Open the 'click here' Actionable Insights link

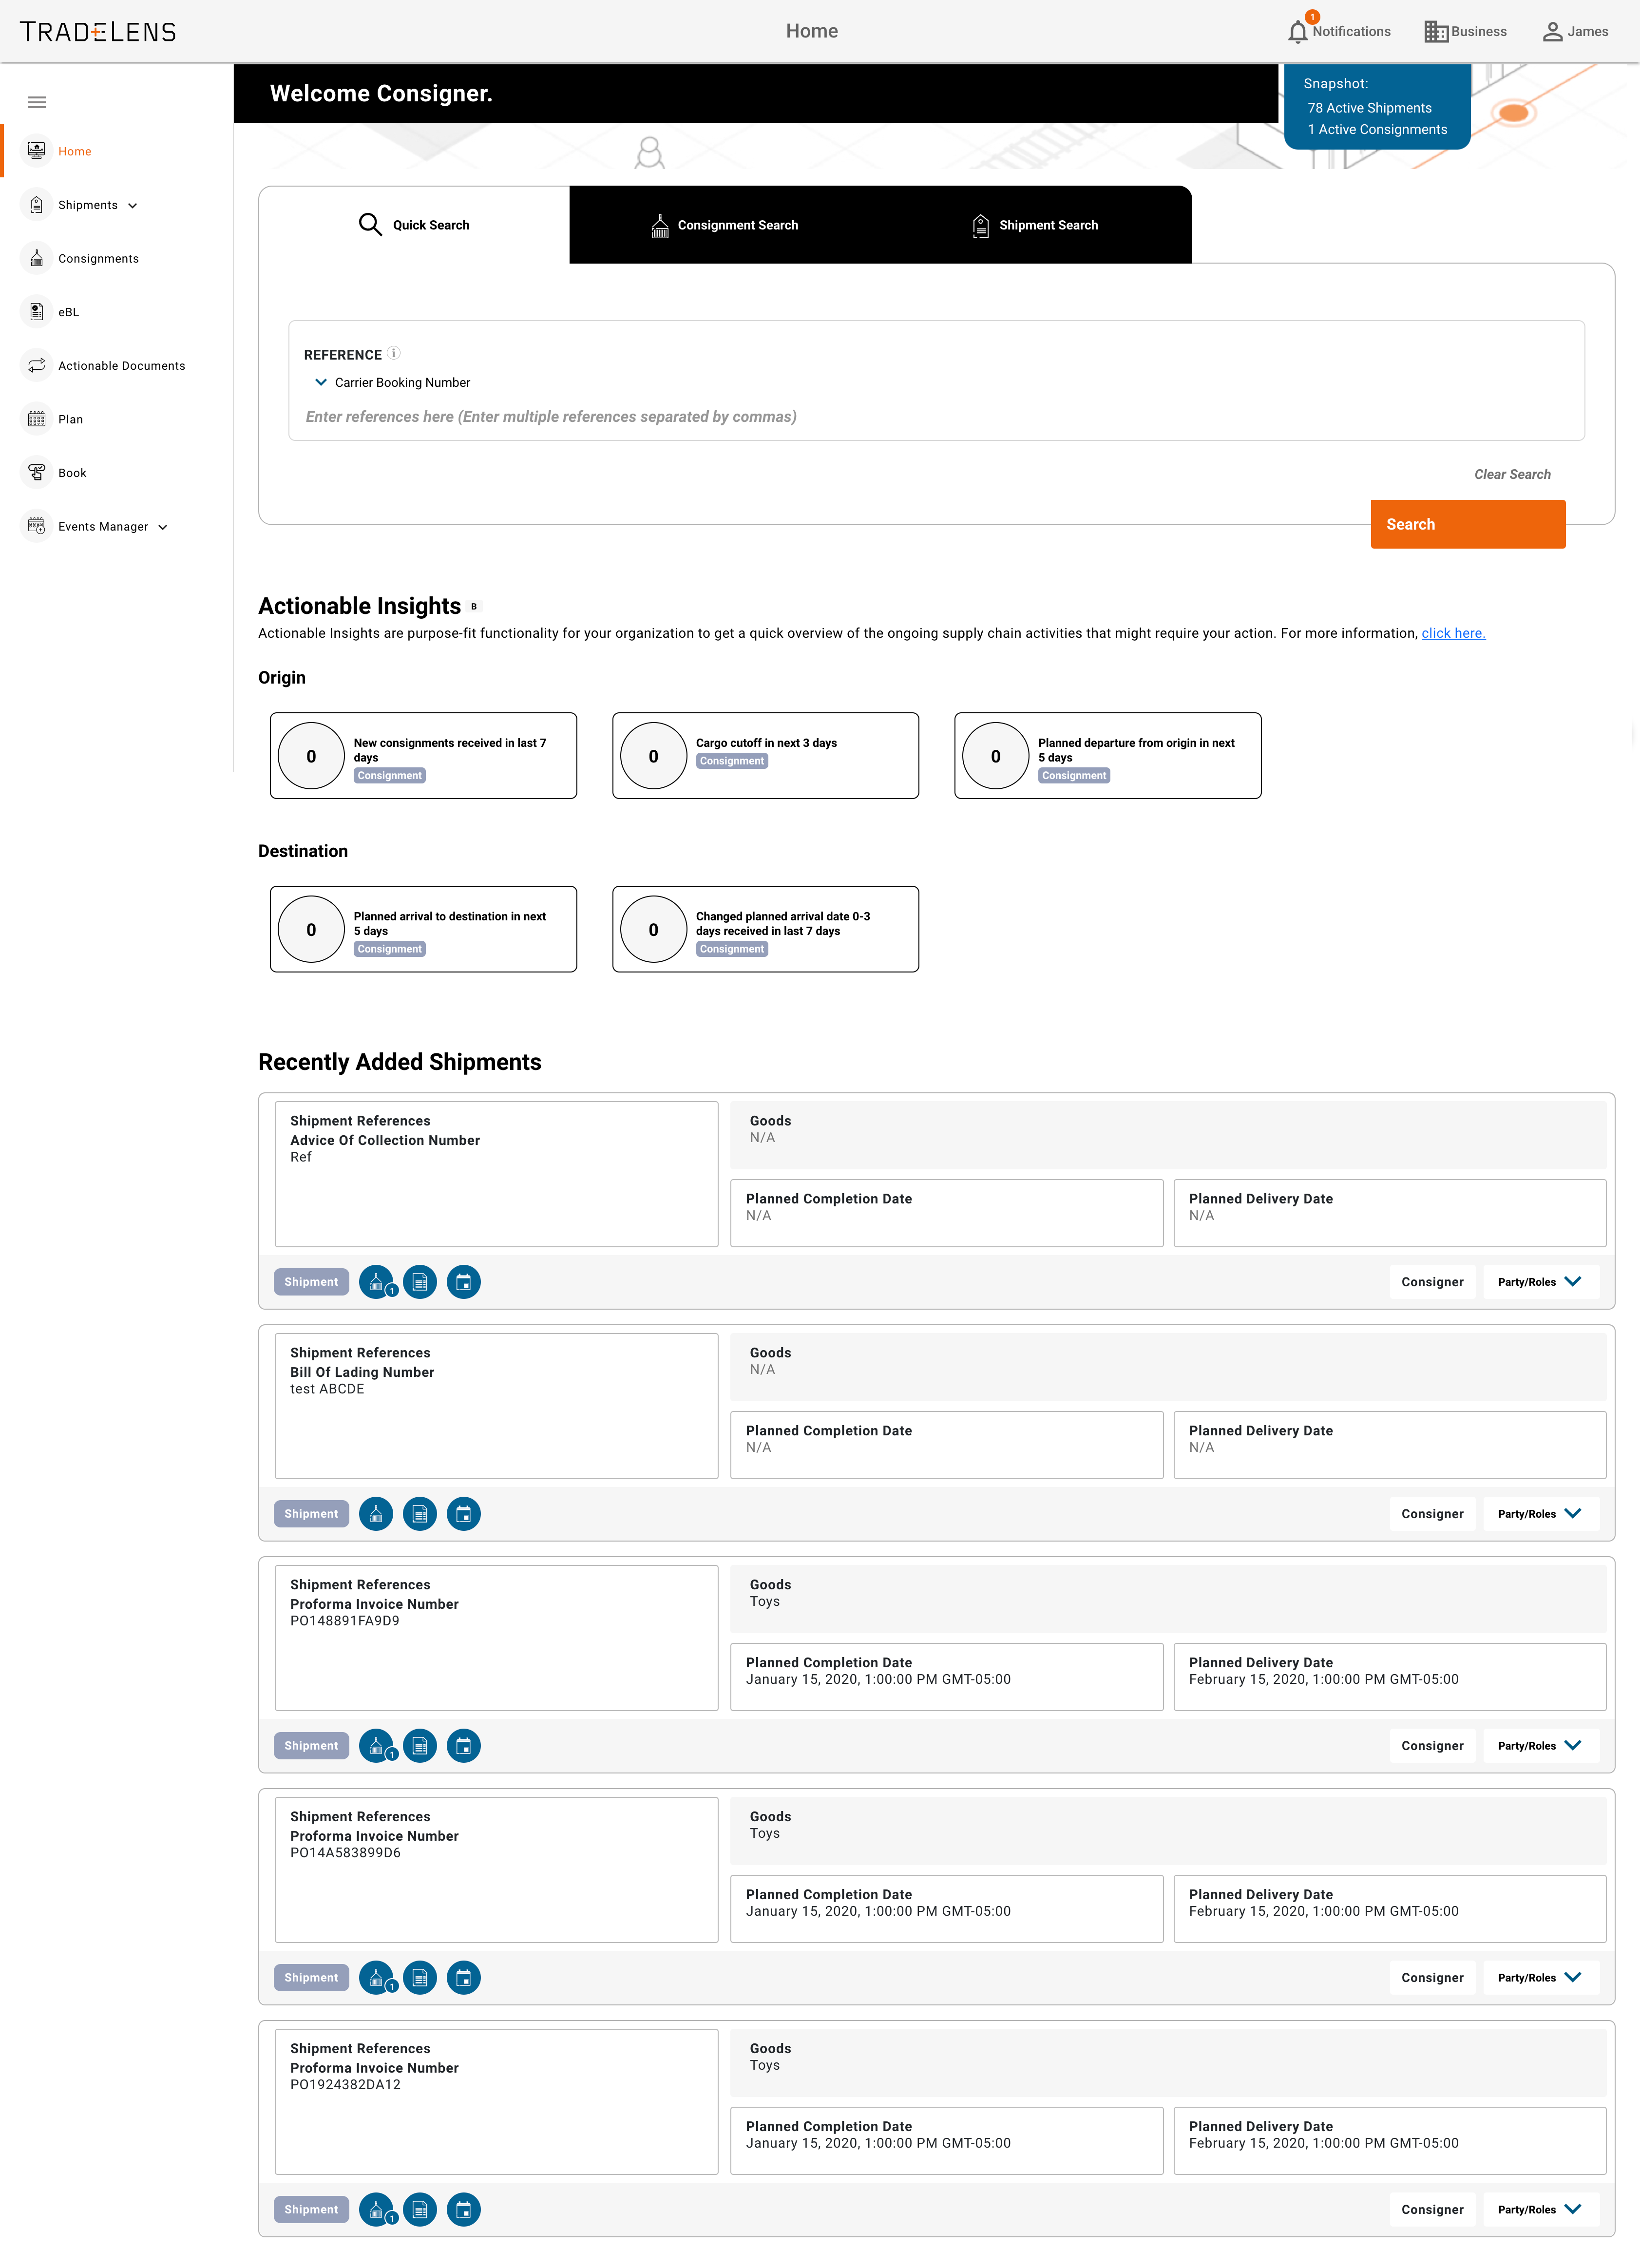pyautogui.click(x=1453, y=633)
